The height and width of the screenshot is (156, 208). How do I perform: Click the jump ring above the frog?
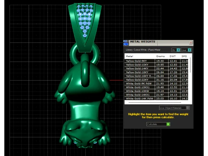pyautogui.click(x=85, y=53)
